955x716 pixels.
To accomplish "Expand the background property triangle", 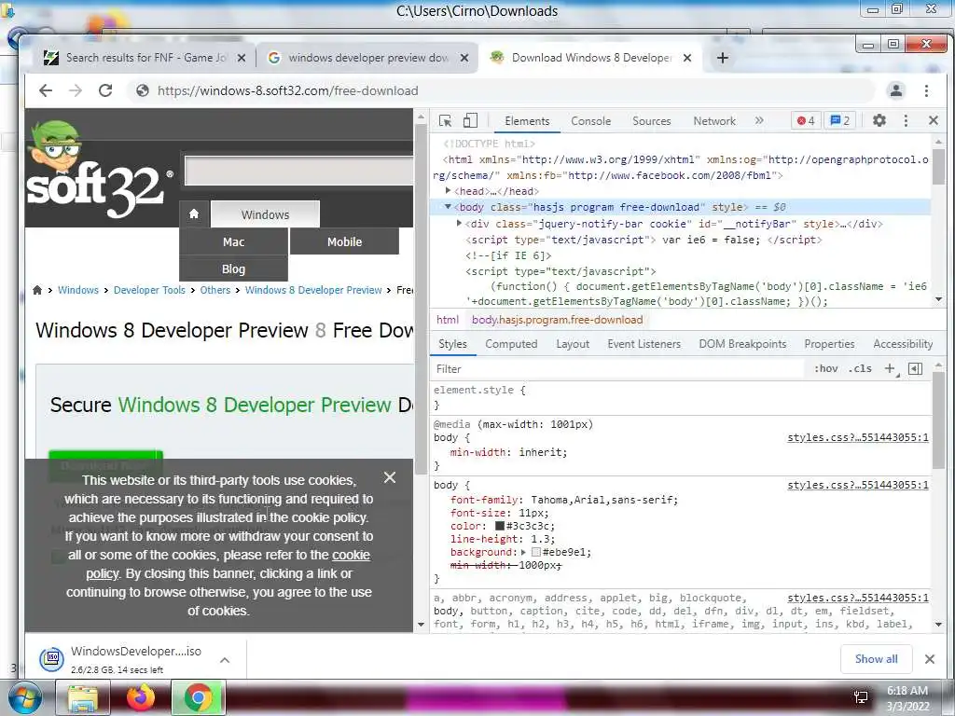I will pos(523,552).
